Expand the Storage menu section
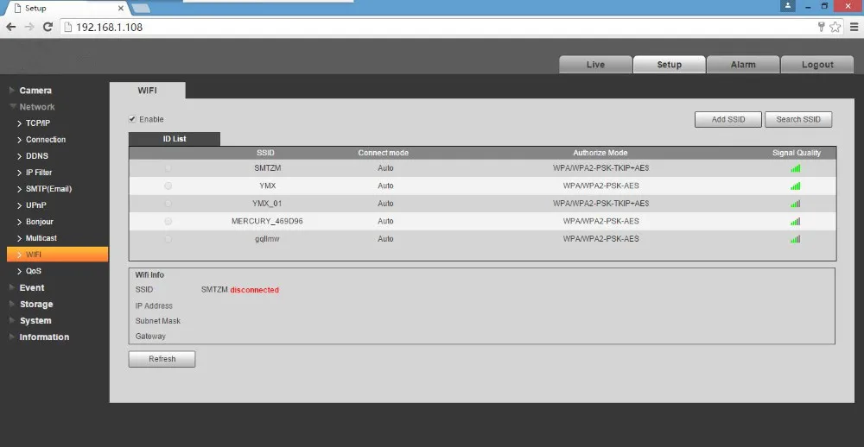 click(35, 304)
